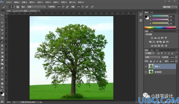Add a Vibrance adjustment
This screenshot has height=104, width=179.
click(166, 38)
